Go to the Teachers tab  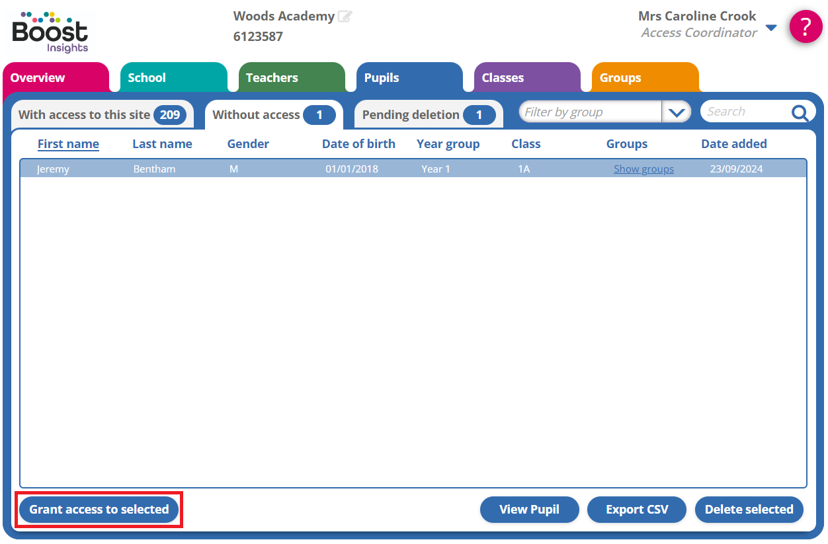(291, 78)
